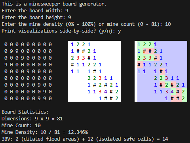
Task: Click the green 2 in colored board's last row
Action: pos(183,98)
